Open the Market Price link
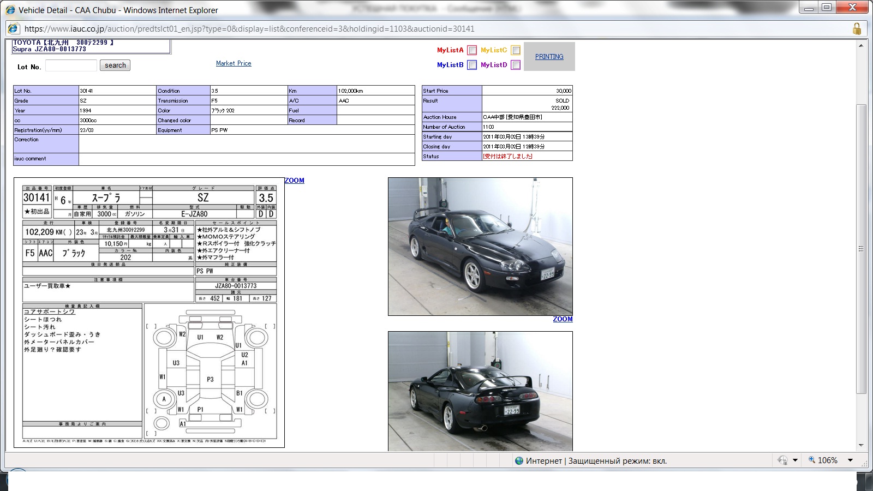This screenshot has width=873, height=491. tap(234, 63)
